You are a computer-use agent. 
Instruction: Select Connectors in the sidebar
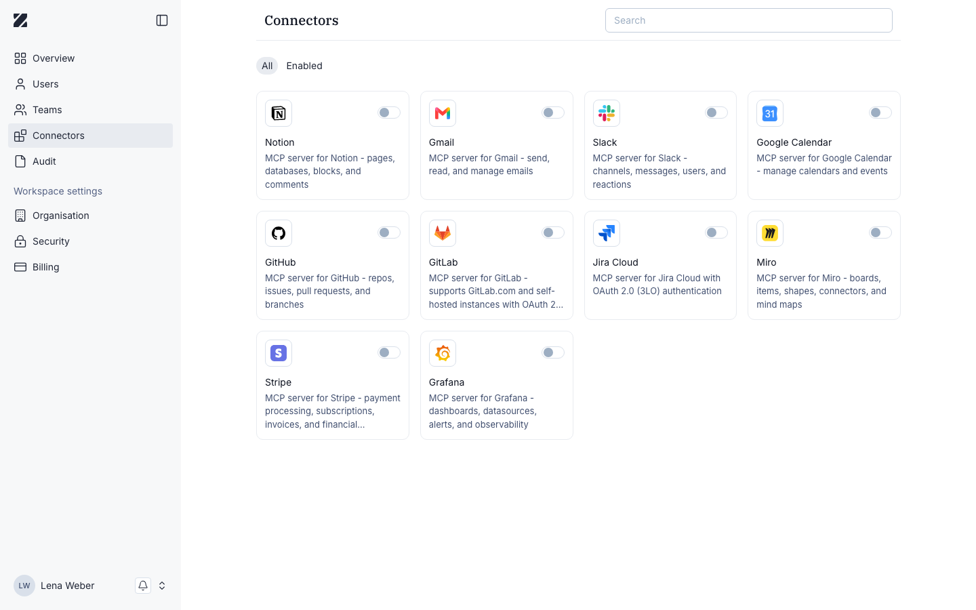click(90, 136)
